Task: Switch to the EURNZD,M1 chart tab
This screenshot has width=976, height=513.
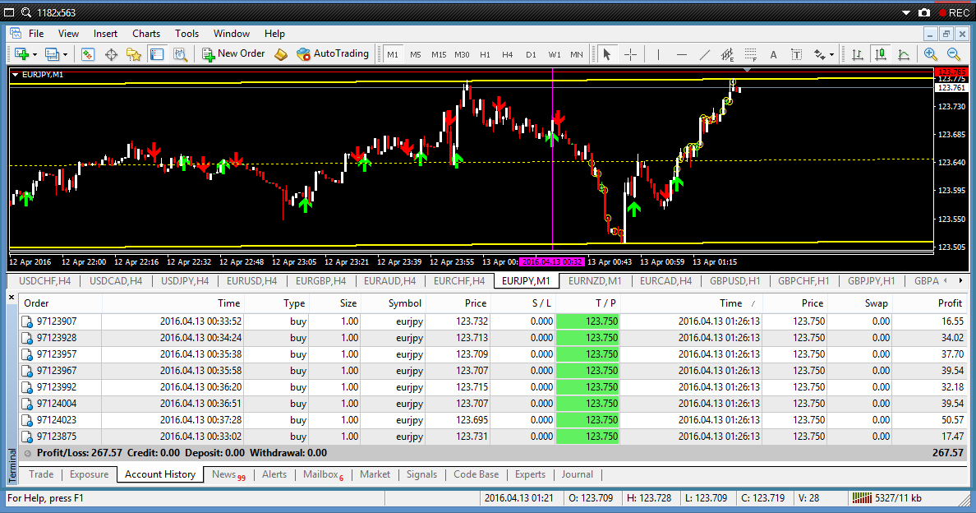Action: pyautogui.click(x=595, y=281)
